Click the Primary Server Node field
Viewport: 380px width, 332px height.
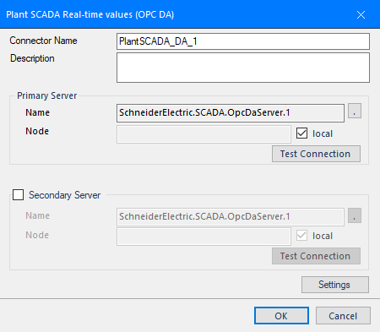click(204, 134)
